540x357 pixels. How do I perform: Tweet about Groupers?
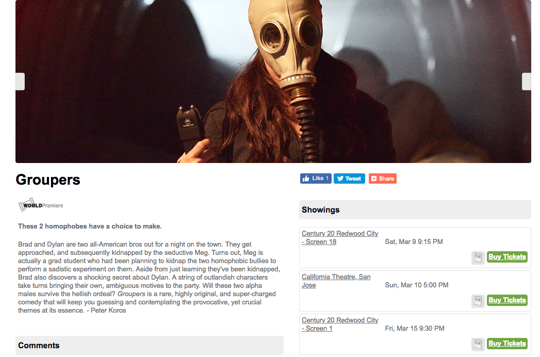point(349,178)
